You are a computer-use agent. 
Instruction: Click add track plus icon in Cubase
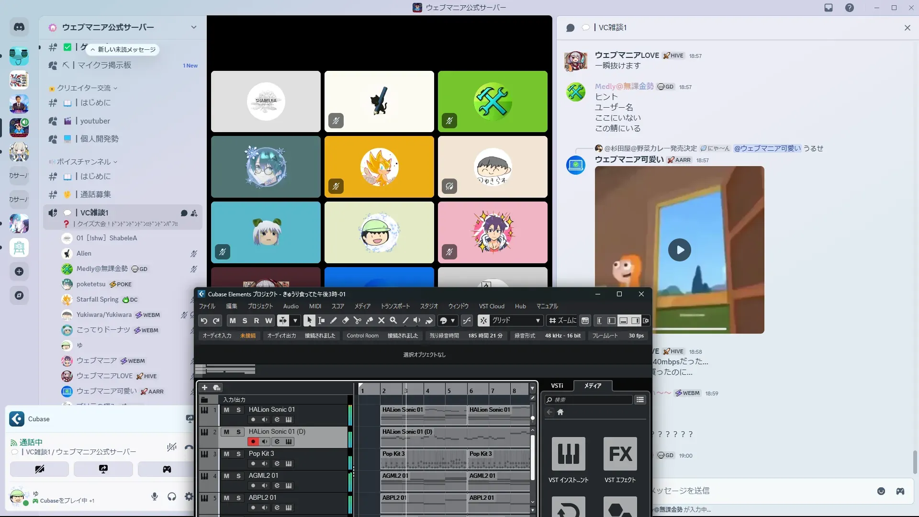(204, 388)
